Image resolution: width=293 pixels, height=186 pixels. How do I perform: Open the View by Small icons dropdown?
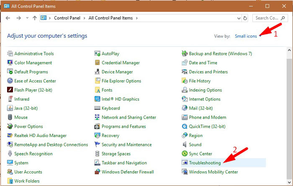248,36
